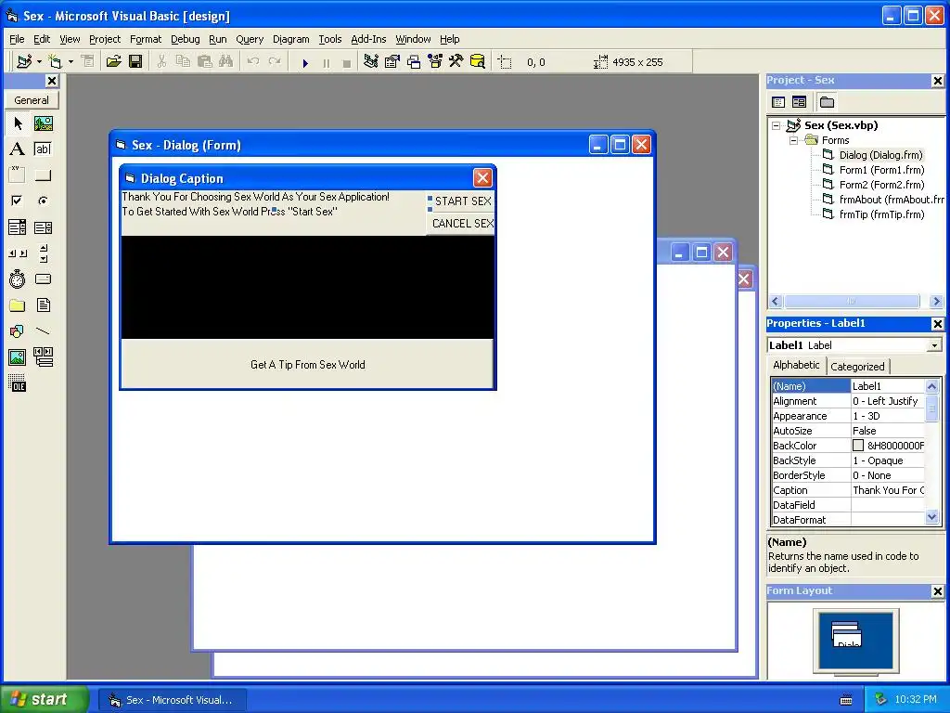
Task: Select the PictureBox control tool
Action: [x=43, y=123]
